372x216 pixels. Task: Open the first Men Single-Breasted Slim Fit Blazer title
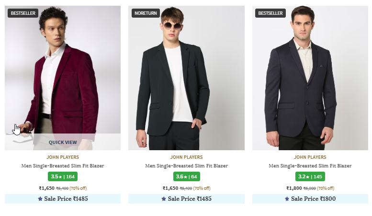[63, 166]
